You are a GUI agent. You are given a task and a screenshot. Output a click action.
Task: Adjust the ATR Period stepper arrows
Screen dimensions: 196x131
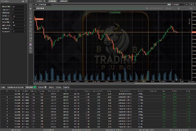25,13
